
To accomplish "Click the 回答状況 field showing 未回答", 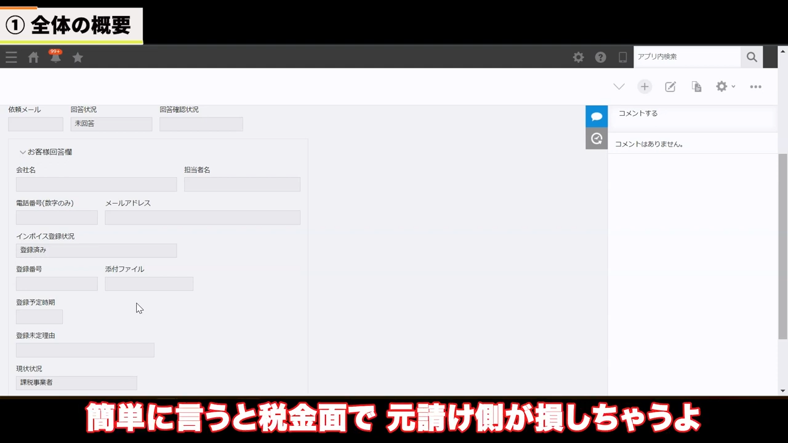I will pyautogui.click(x=111, y=124).
